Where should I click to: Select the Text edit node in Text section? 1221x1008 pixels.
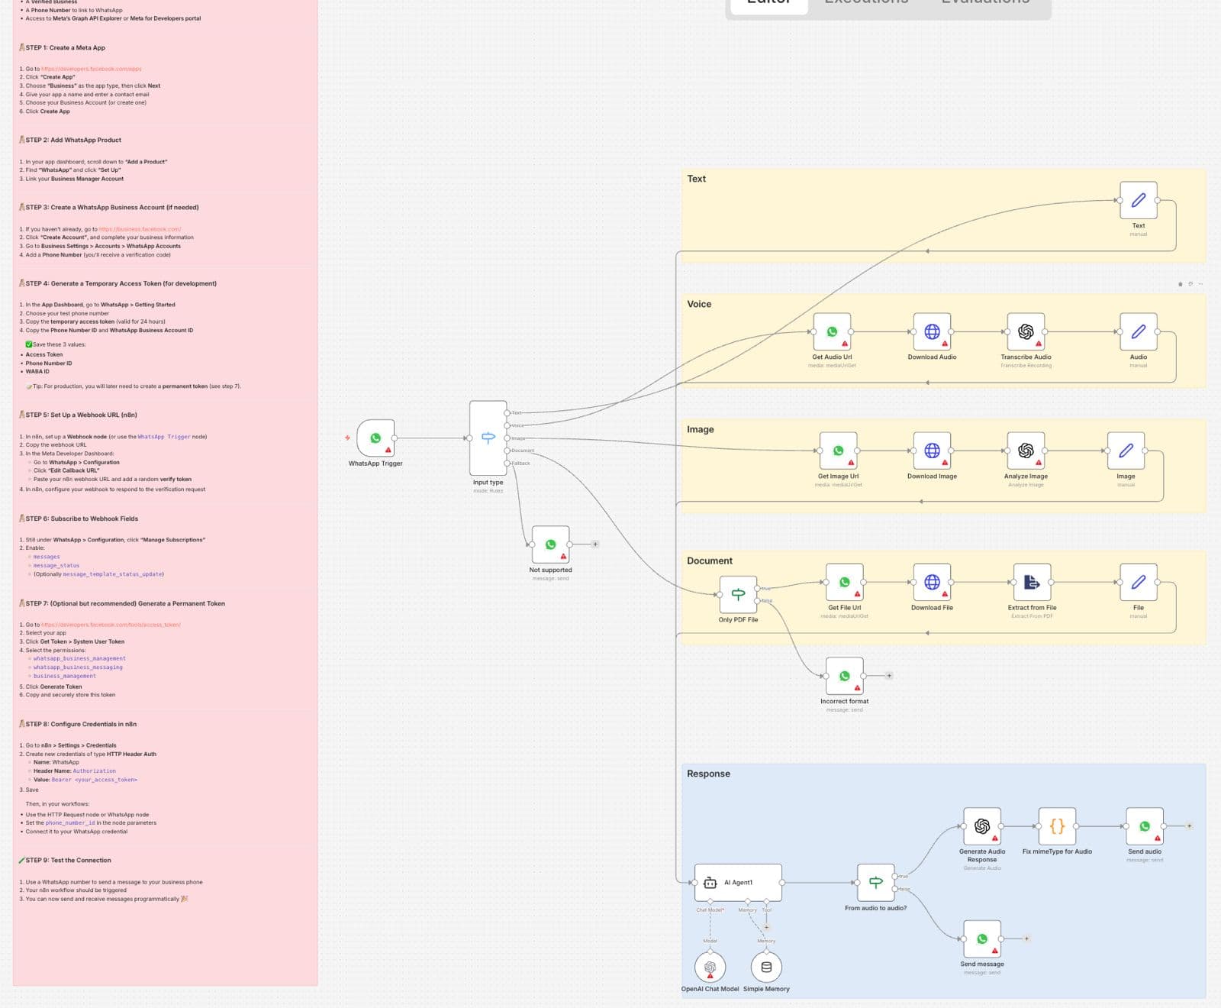[1138, 200]
